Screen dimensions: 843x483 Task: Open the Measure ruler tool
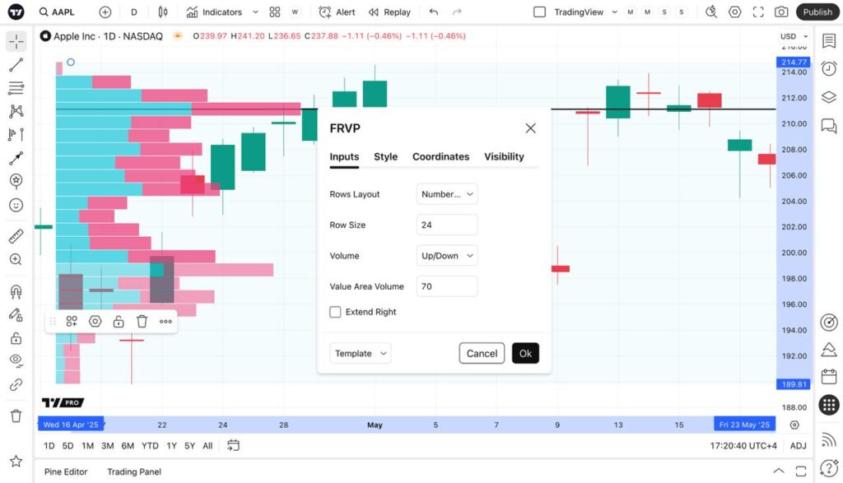pyautogui.click(x=16, y=236)
